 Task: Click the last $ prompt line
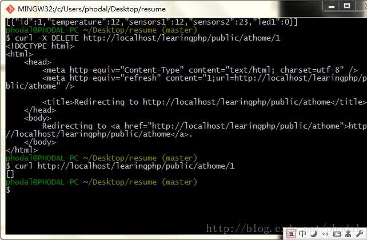tap(8, 190)
